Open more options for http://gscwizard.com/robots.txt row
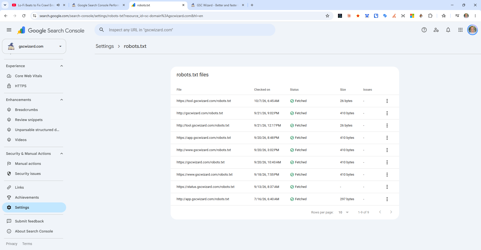This screenshot has height=250, width=481. tap(387, 113)
